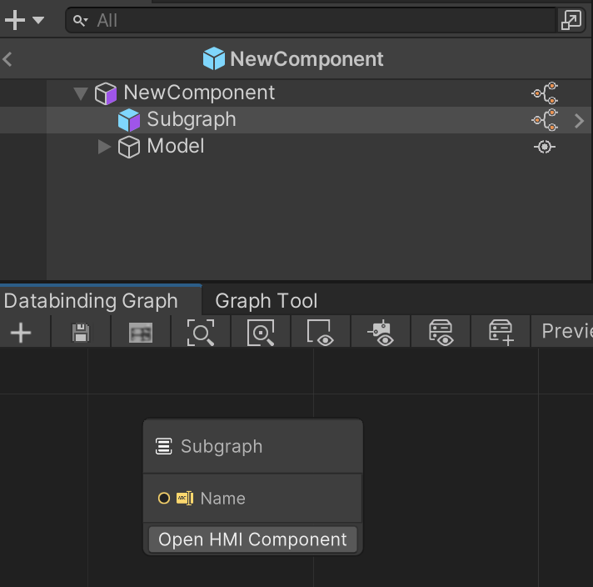Click the graph icon on NewComponent row

[x=545, y=93]
